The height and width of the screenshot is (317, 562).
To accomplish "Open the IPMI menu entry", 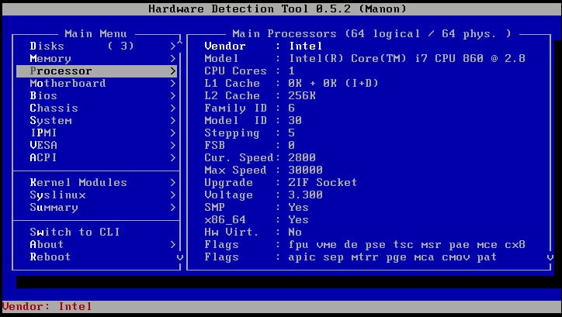I will coord(96,133).
